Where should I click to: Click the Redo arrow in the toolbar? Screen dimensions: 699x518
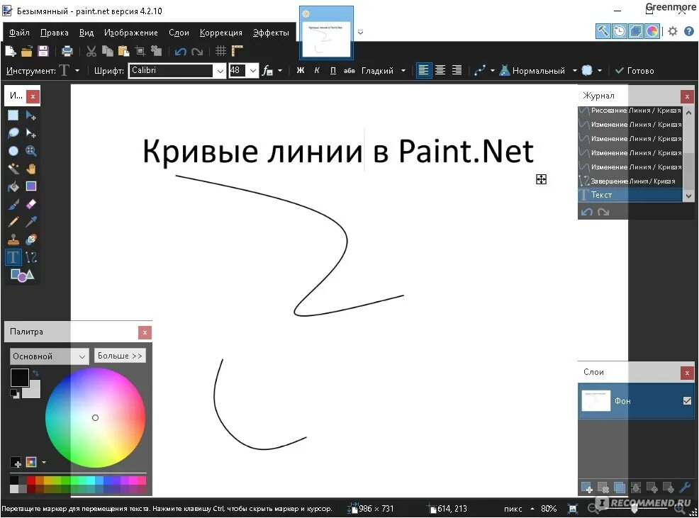pos(197,52)
